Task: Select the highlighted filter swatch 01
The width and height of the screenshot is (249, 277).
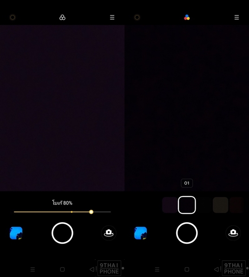Action: tap(187, 205)
